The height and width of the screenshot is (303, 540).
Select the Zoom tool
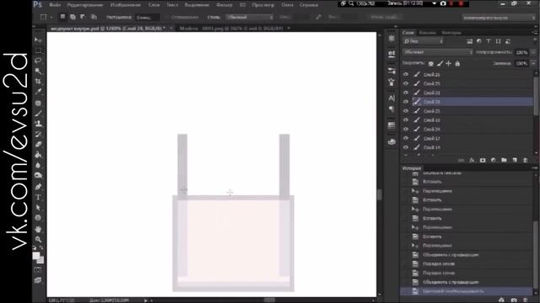click(38, 239)
